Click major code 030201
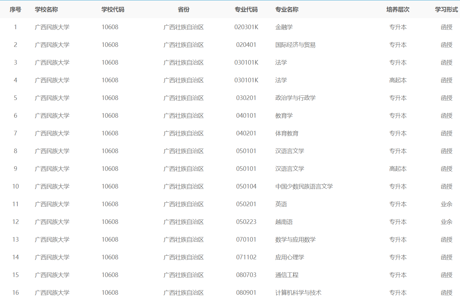Viewport: 460px width, 299px height. coord(246,98)
